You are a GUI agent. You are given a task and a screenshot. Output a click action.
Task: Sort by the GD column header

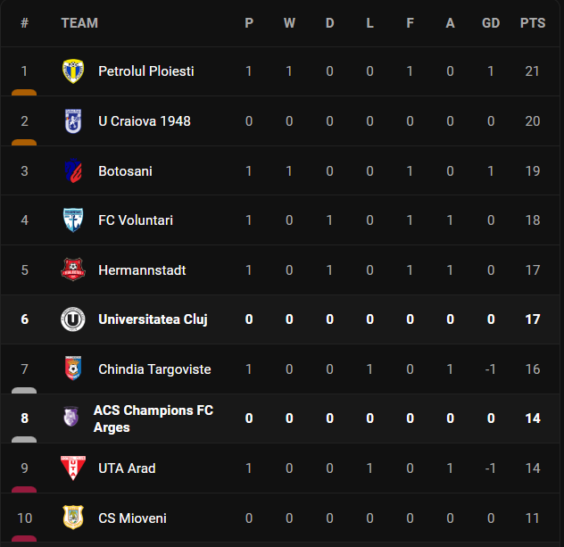click(x=491, y=23)
